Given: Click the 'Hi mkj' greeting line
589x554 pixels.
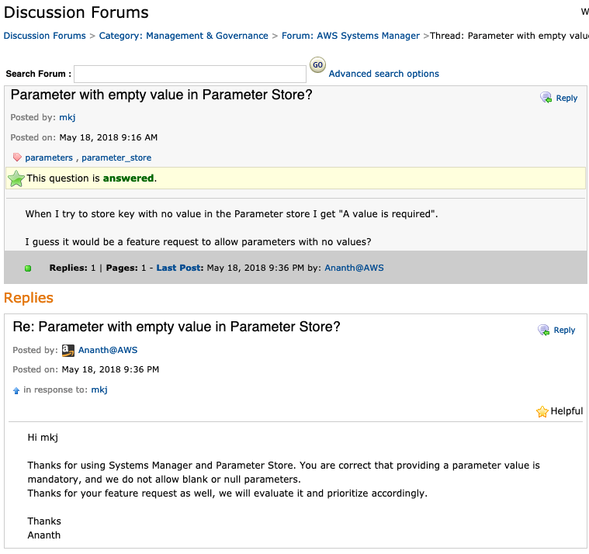Looking at the screenshot, I should tap(43, 438).
